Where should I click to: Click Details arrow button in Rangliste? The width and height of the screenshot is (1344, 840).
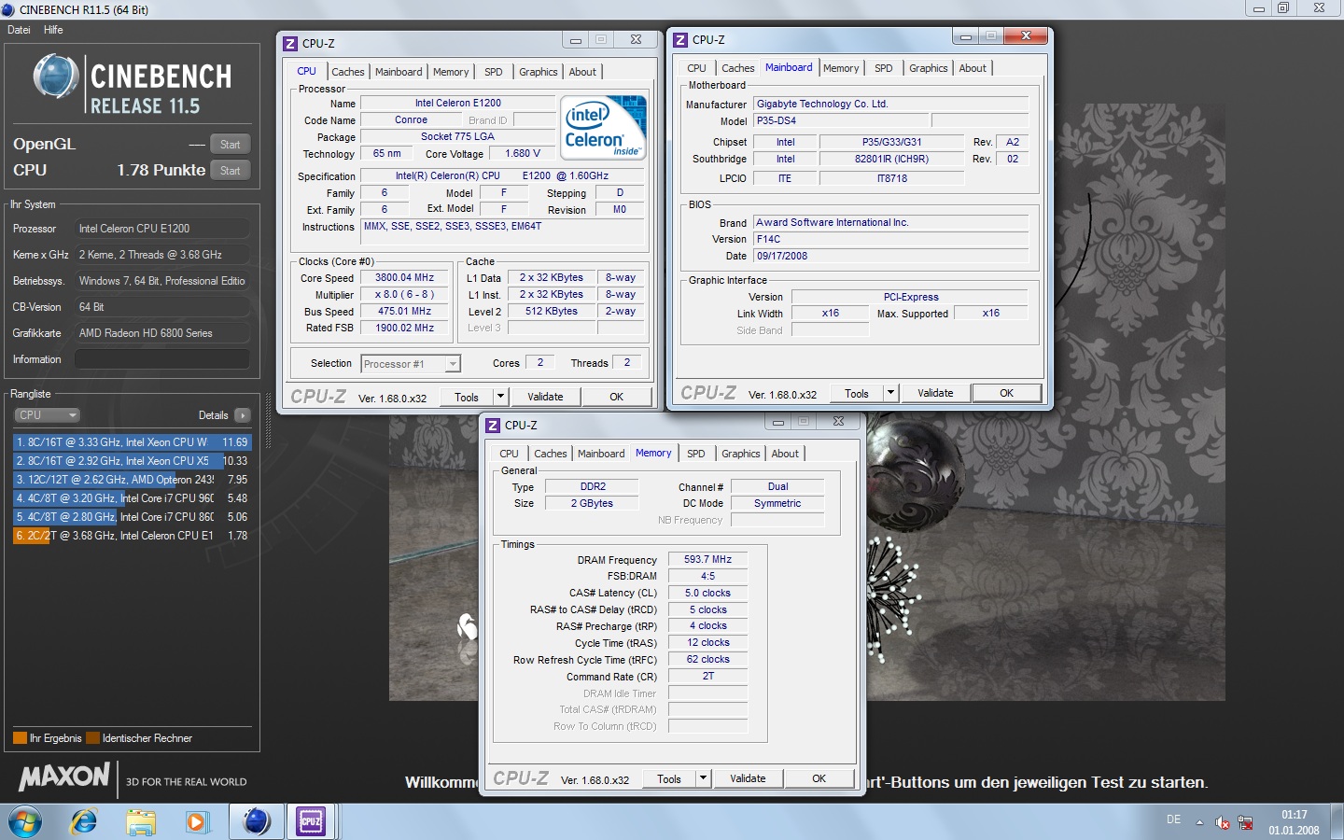243,415
